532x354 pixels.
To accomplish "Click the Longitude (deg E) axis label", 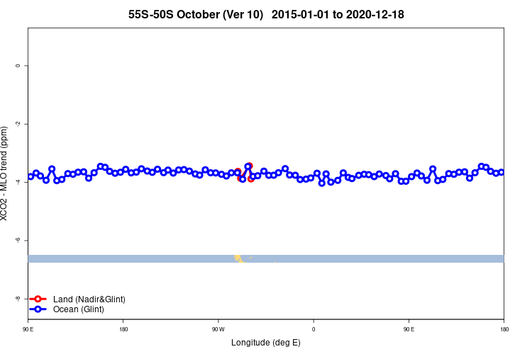I will point(266,343).
